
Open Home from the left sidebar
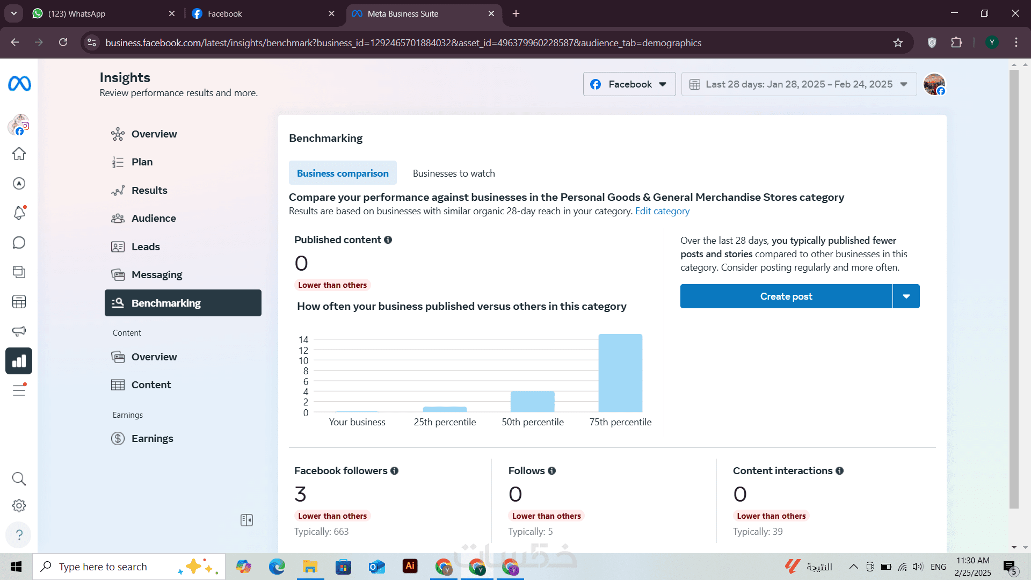click(x=19, y=154)
